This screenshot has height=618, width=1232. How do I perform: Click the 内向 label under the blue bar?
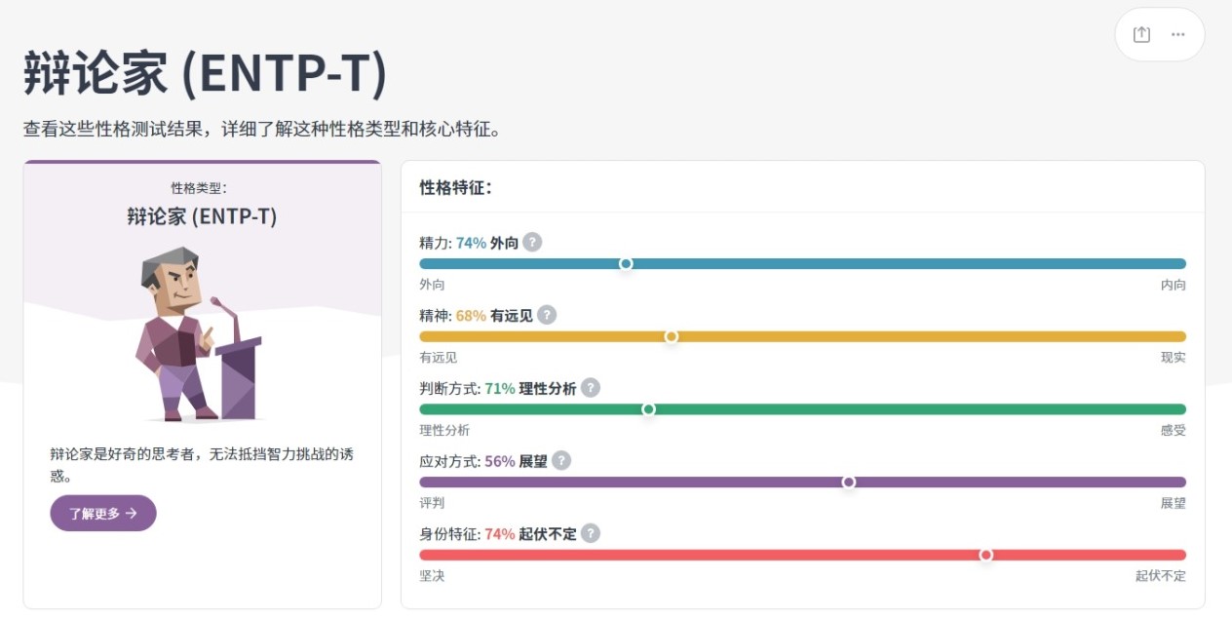tap(1173, 285)
